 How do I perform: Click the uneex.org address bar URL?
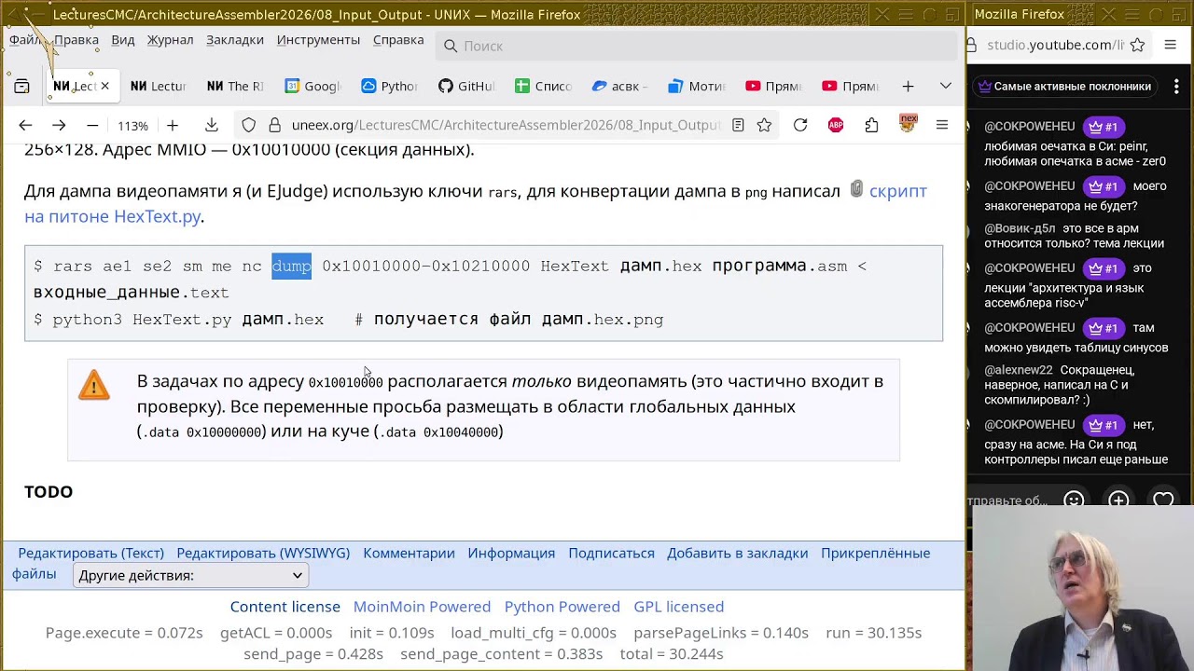click(506, 125)
